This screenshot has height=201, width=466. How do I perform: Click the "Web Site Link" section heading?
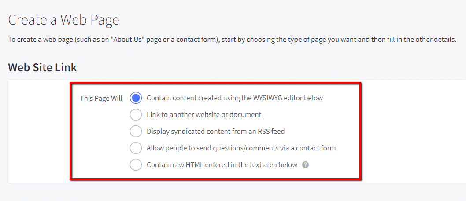click(42, 67)
